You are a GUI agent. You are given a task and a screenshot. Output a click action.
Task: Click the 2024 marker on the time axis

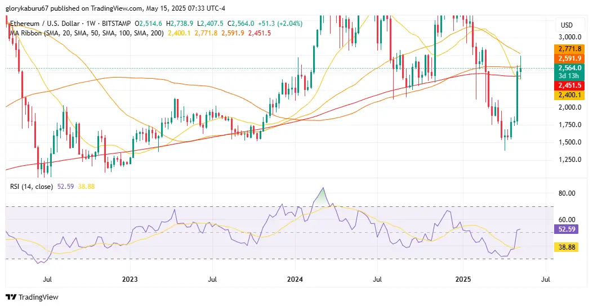click(x=295, y=279)
